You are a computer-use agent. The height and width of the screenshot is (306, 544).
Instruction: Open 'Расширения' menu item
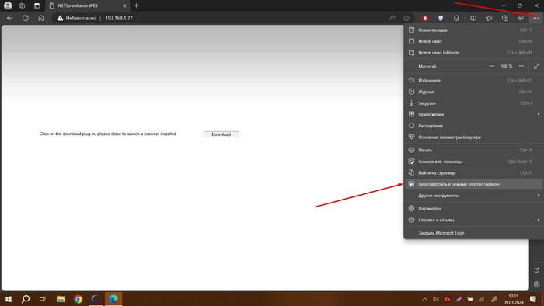coord(473,126)
